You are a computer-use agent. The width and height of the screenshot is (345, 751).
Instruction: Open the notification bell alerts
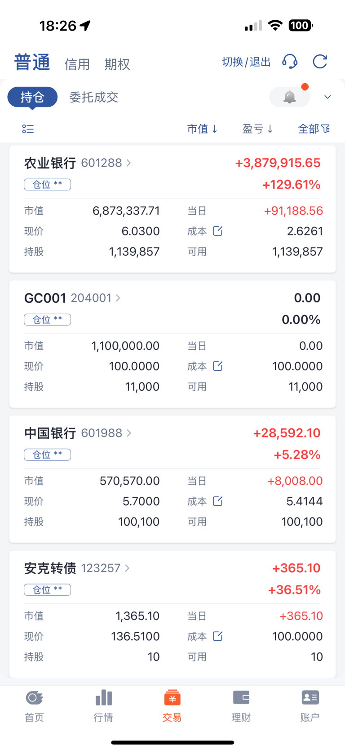[x=290, y=97]
